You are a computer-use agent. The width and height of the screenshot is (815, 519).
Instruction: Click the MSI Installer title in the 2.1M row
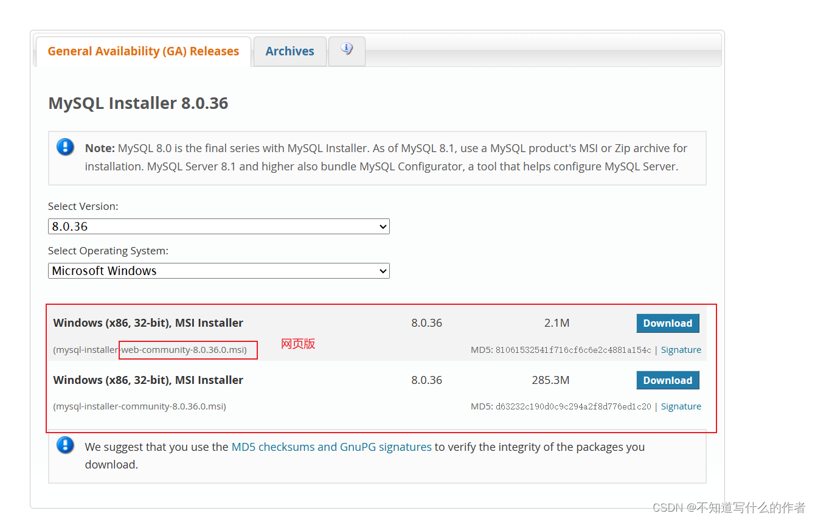coord(148,323)
